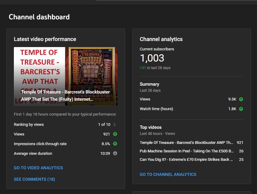Click the 26 views count for Pub Machine Session
This screenshot has width=257, height=194.
[x=241, y=151]
